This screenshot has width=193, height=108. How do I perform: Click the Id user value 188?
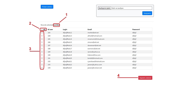point(49,49)
